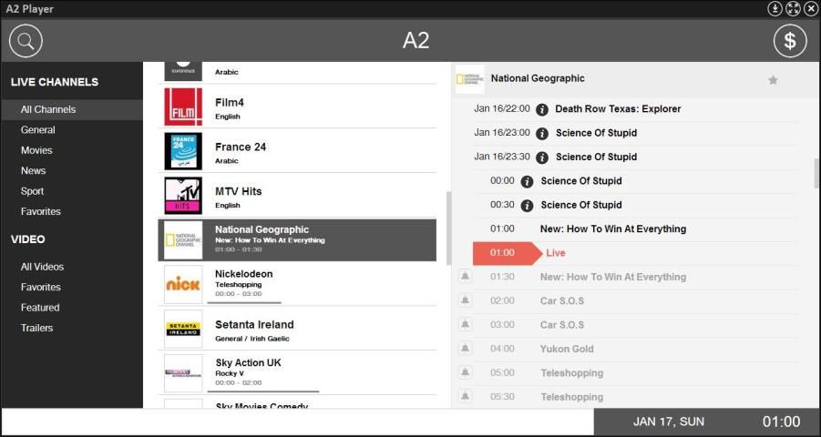Toggle National Geographic favorite star
This screenshot has width=821, height=437.
773,80
